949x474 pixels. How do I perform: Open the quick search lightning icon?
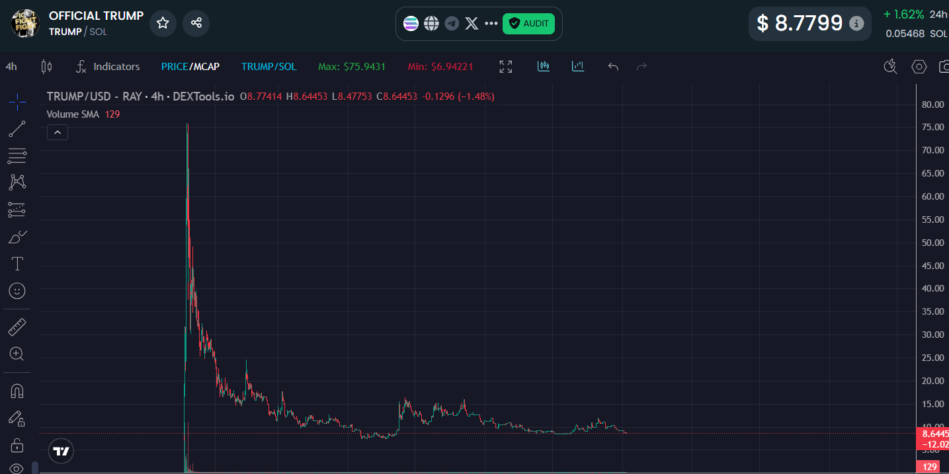point(890,66)
